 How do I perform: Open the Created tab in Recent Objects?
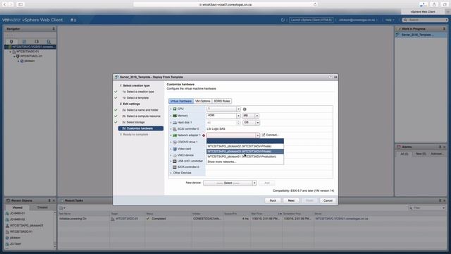click(42, 207)
